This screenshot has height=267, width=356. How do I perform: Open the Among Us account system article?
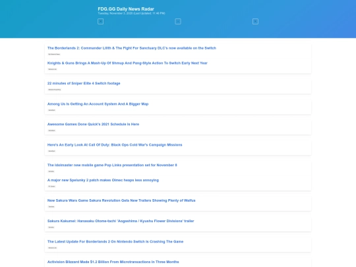(98, 104)
